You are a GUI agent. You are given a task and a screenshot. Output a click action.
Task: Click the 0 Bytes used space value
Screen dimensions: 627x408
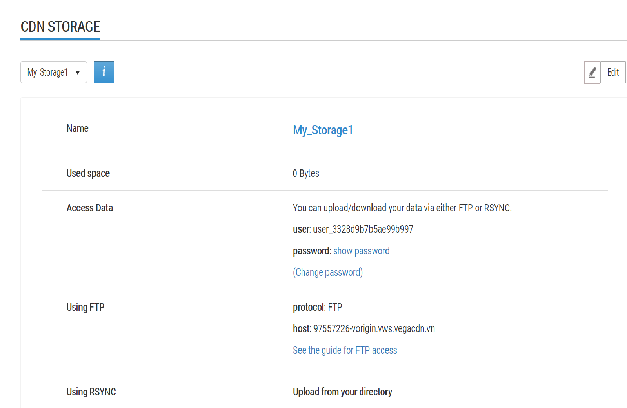(x=306, y=173)
